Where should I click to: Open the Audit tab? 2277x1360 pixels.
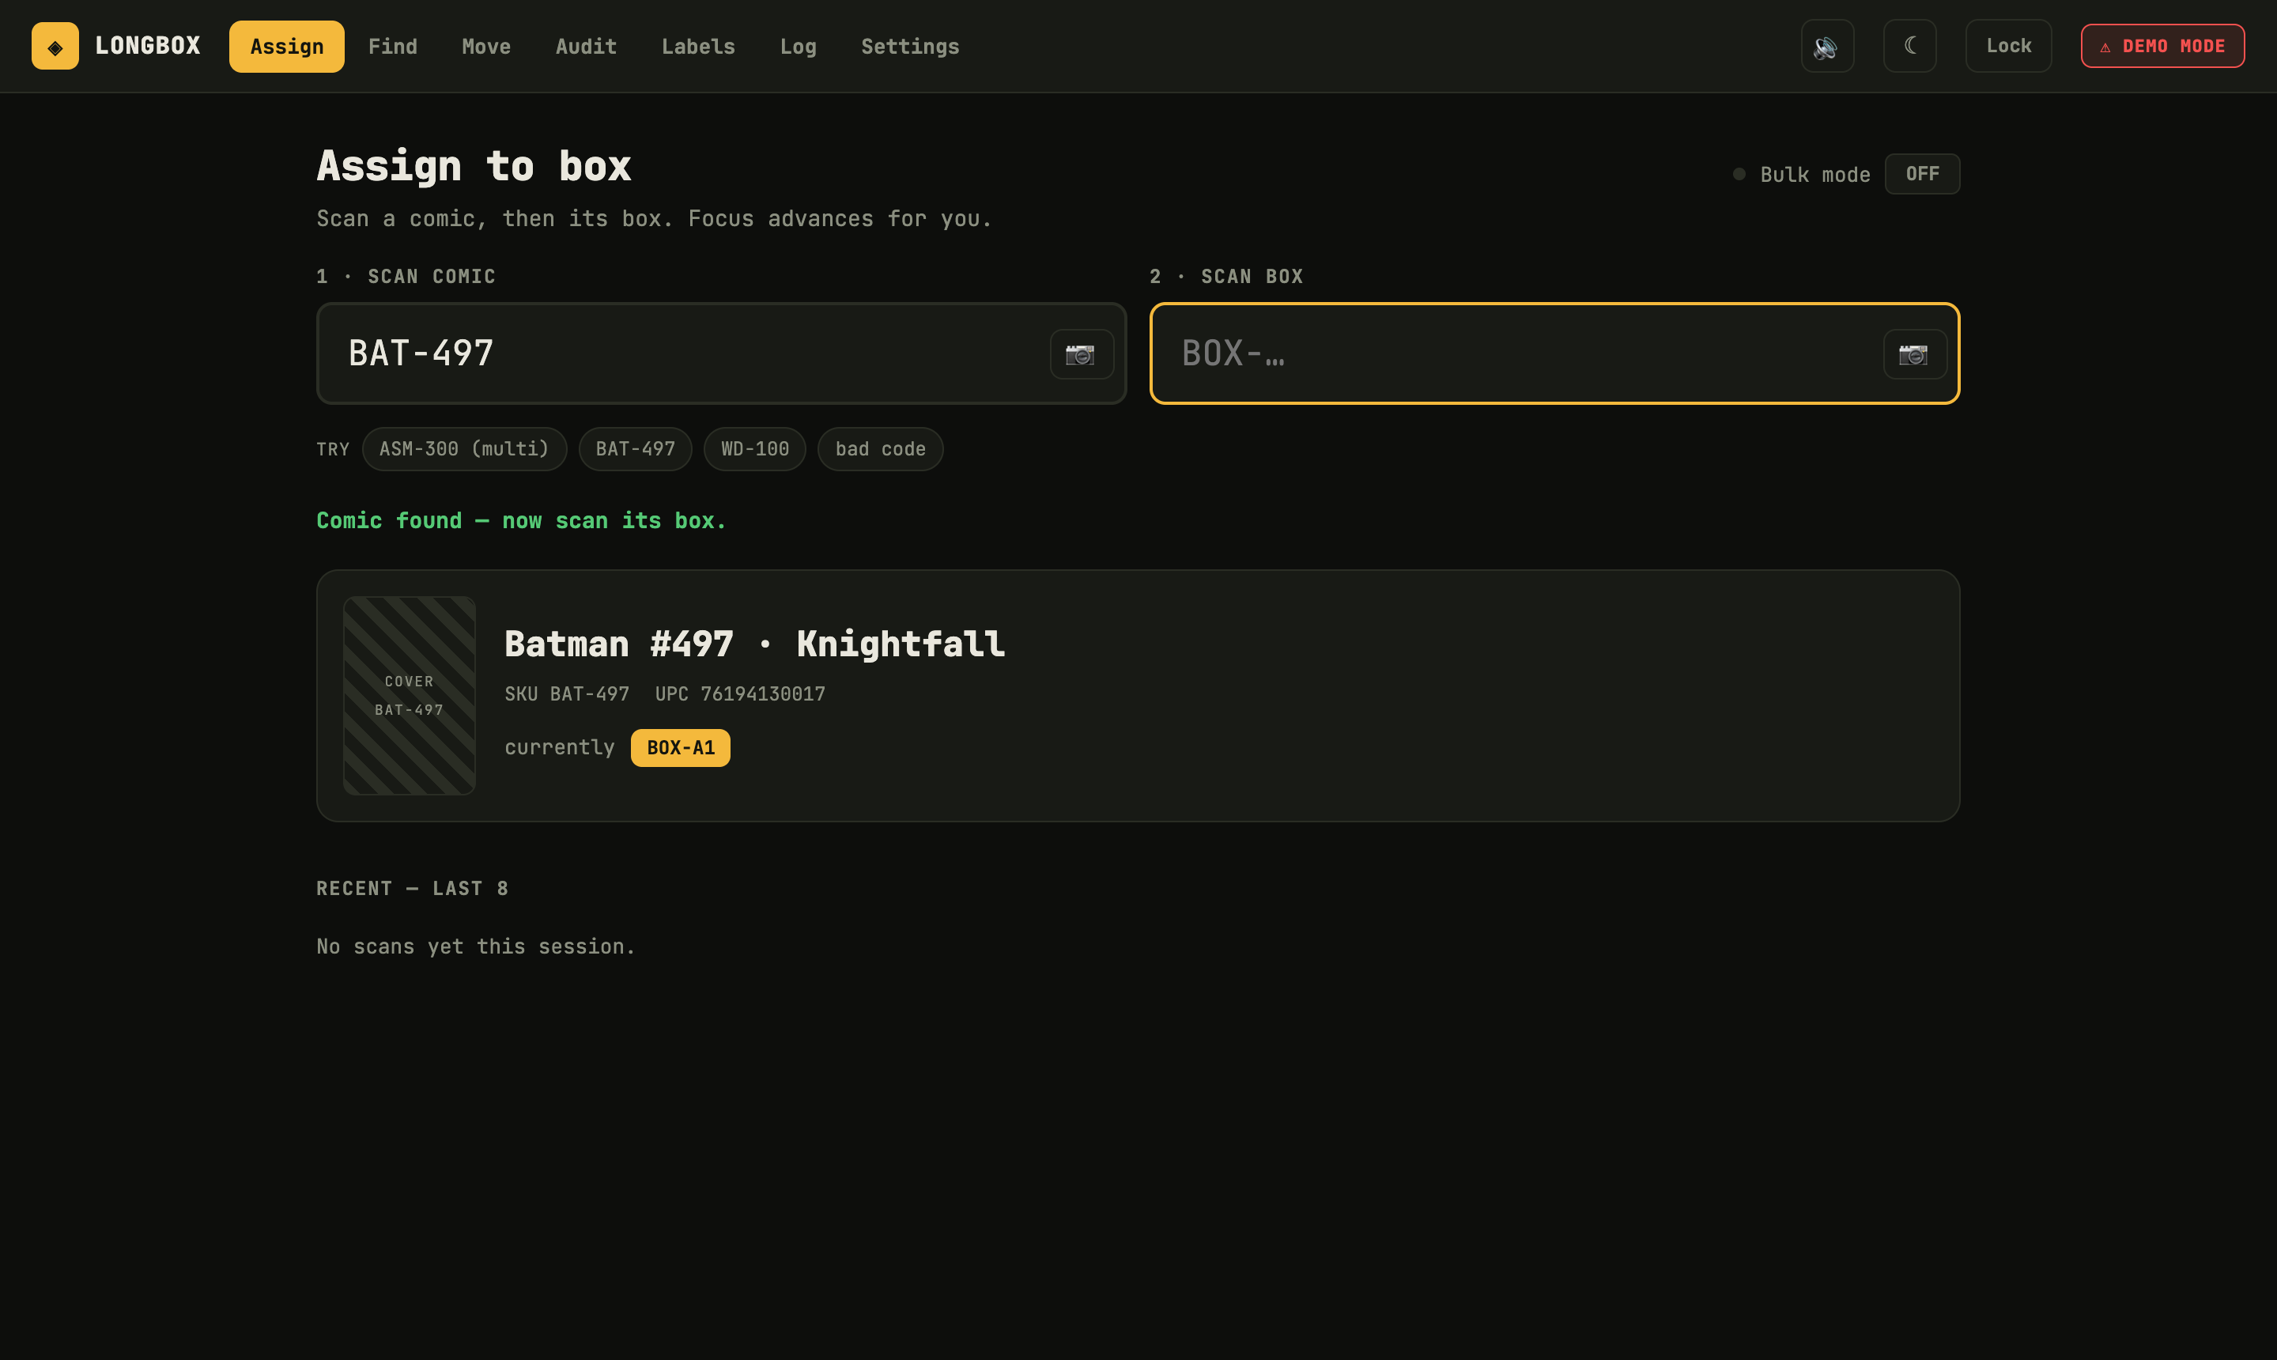(x=587, y=47)
